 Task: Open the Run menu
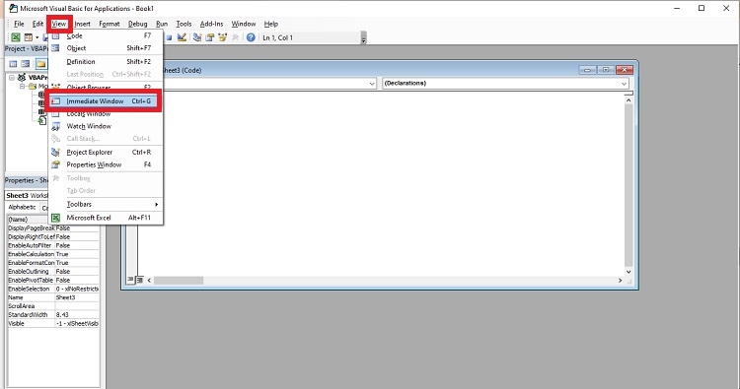(x=162, y=24)
